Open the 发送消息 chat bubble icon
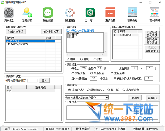This screenshot has width=165, height=131. pos(48,13)
